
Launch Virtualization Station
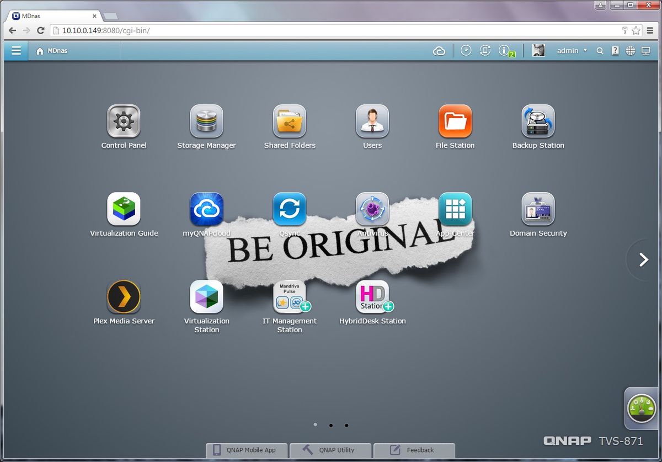(x=206, y=297)
